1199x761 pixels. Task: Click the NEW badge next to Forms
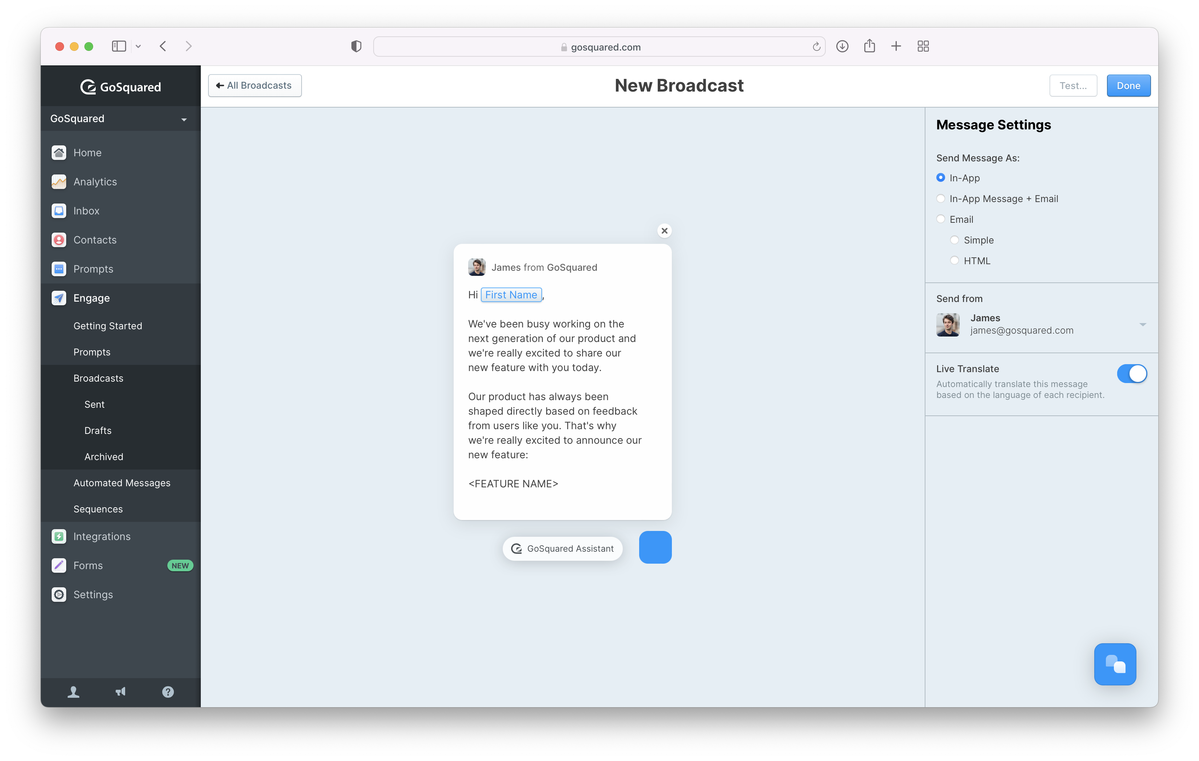[x=180, y=565]
